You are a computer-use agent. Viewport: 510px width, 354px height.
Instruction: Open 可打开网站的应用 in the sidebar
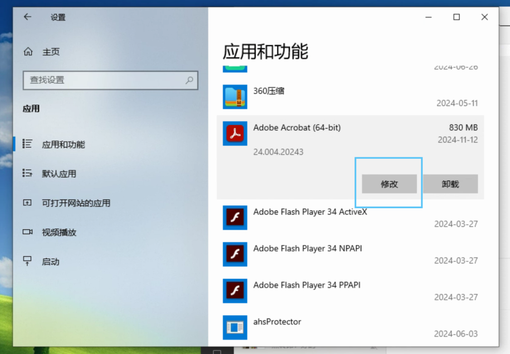76,203
